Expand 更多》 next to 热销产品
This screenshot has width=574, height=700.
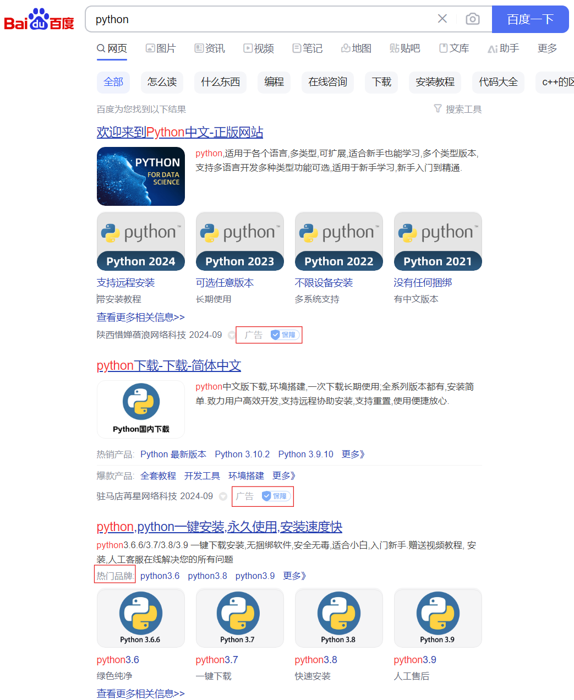(353, 454)
